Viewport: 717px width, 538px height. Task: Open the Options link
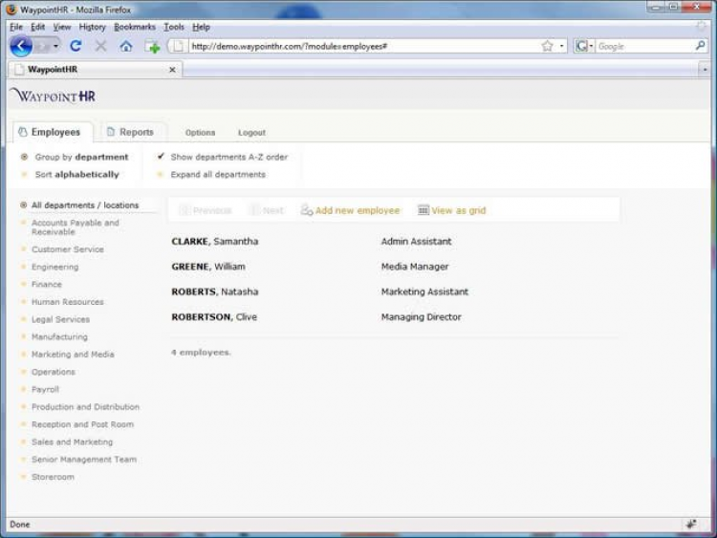point(200,133)
